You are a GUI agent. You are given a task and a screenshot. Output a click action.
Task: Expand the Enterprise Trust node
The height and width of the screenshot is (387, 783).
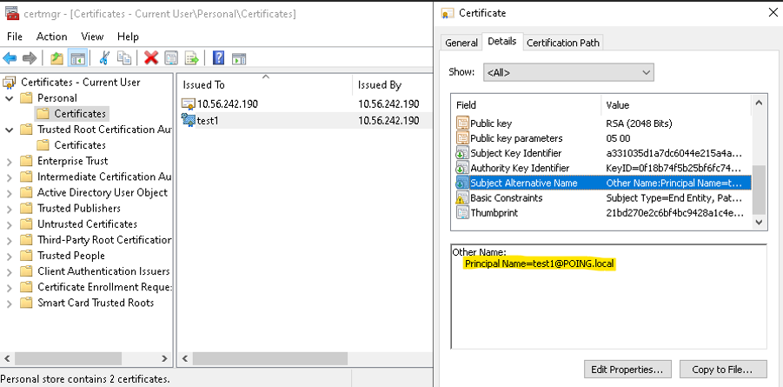(9, 161)
